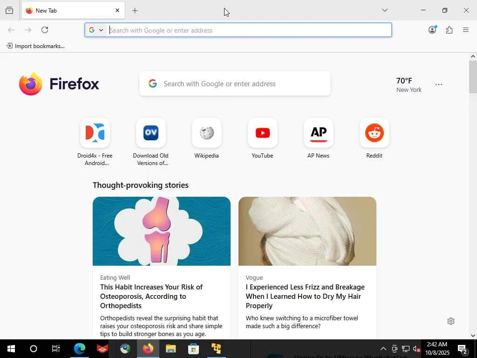Click Import bookmarks in the bookmarks toolbar
Image resolution: width=477 pixels, height=358 pixels.
pos(35,46)
